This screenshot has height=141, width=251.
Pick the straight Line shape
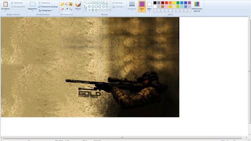tap(86, 3)
